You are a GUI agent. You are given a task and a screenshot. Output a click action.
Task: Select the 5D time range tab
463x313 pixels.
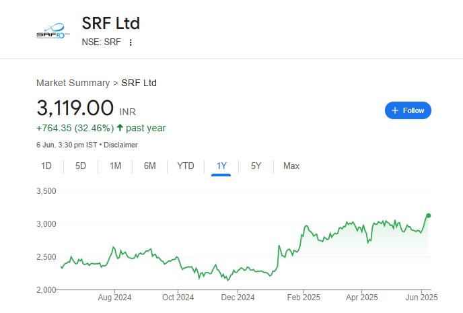point(81,166)
